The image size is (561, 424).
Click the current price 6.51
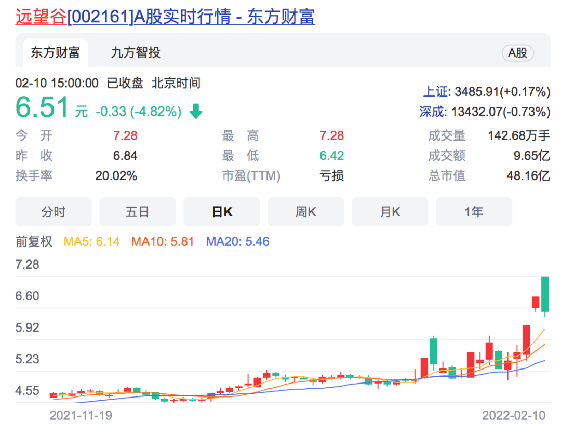42,108
